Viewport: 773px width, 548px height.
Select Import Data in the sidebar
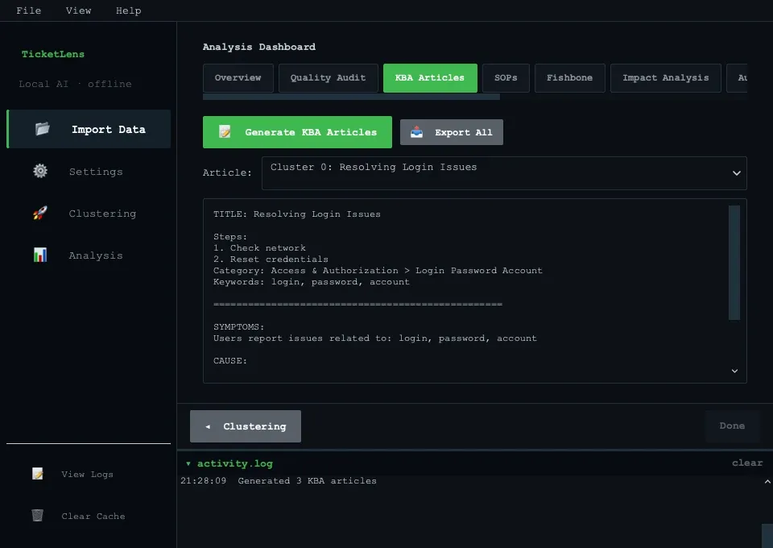point(89,129)
